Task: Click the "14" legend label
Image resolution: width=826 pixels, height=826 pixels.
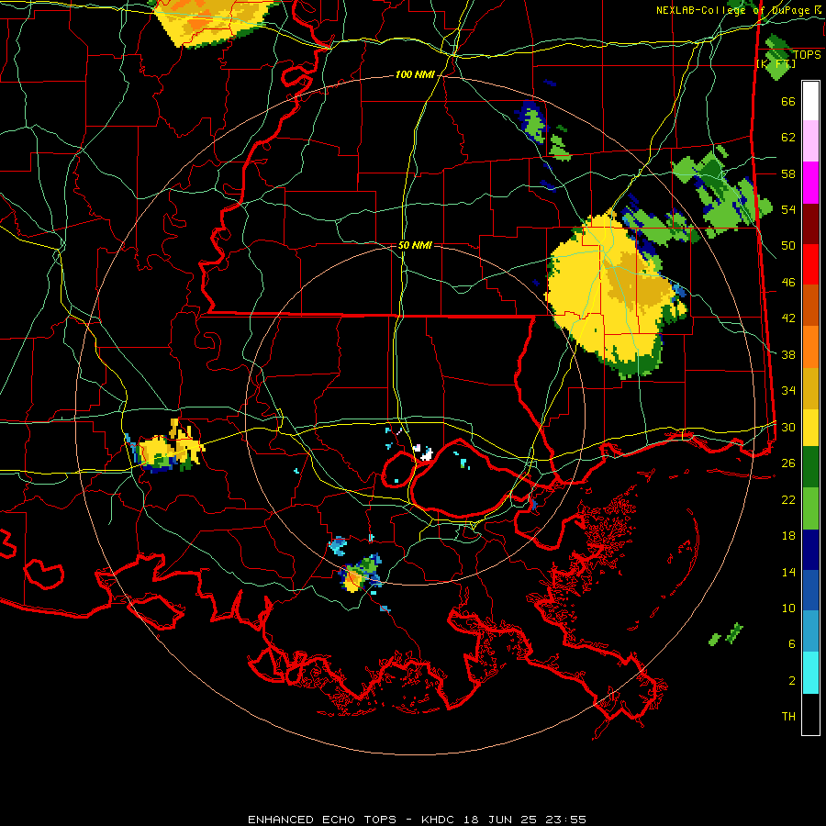Action: [x=788, y=572]
